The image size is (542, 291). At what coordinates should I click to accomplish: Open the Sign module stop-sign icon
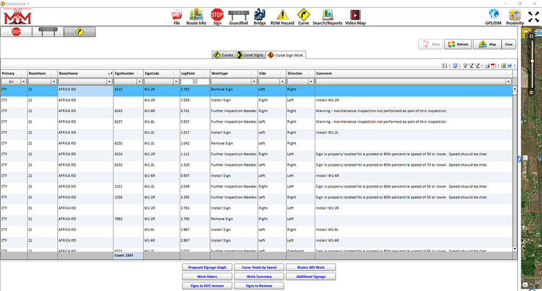coord(217,15)
